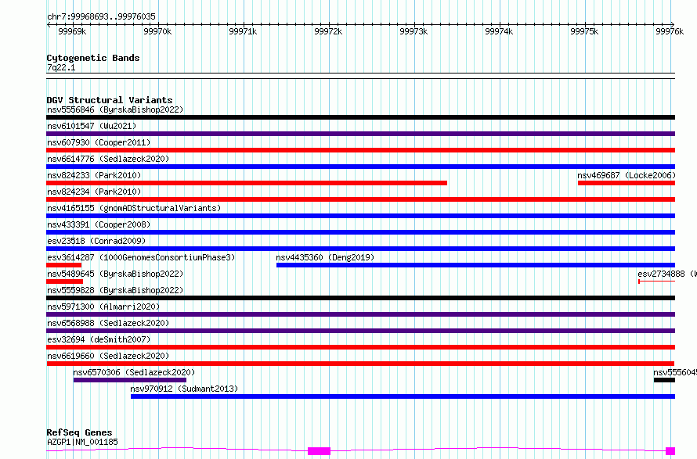The height and width of the screenshot is (459, 697).
Task: Click the AZGP1|NM_001185 gene label
Action: (83, 442)
